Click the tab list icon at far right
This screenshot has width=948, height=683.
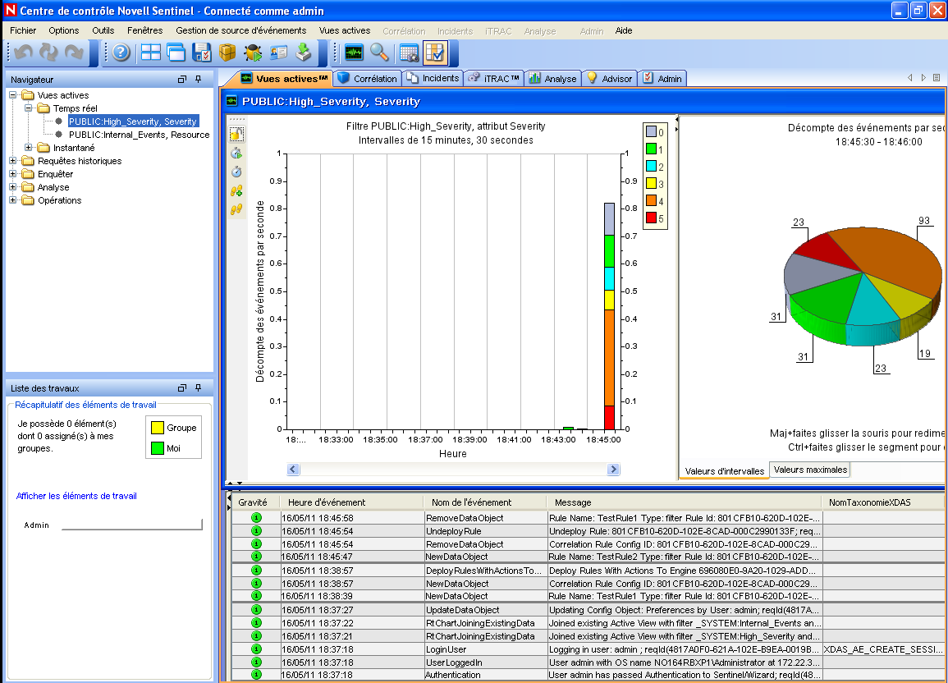coord(937,78)
